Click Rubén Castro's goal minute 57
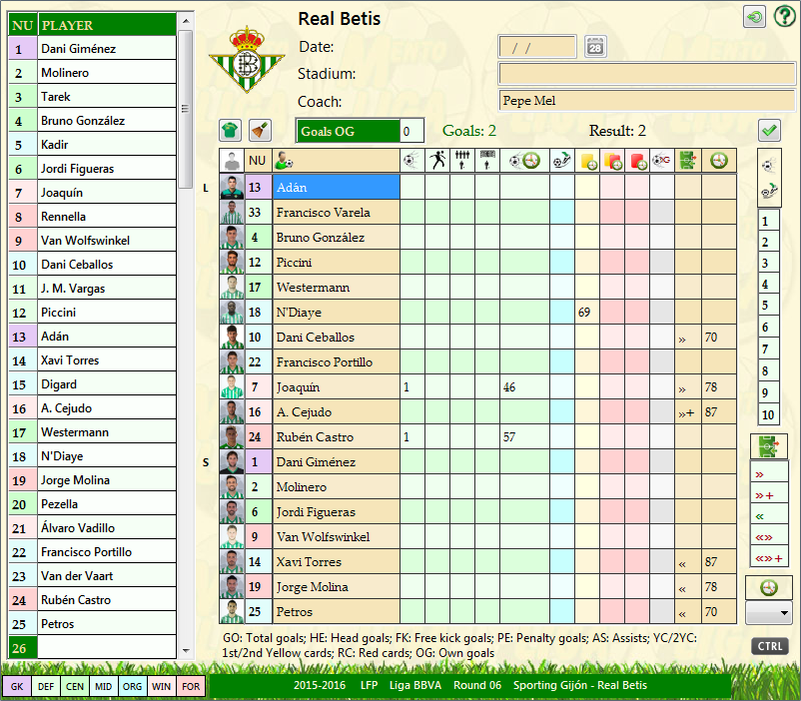Image resolution: width=801 pixels, height=701 pixels. (524, 436)
